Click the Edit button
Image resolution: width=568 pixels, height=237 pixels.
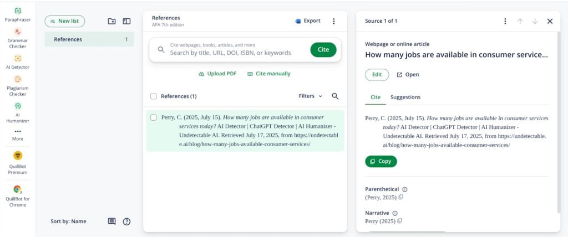coord(377,75)
